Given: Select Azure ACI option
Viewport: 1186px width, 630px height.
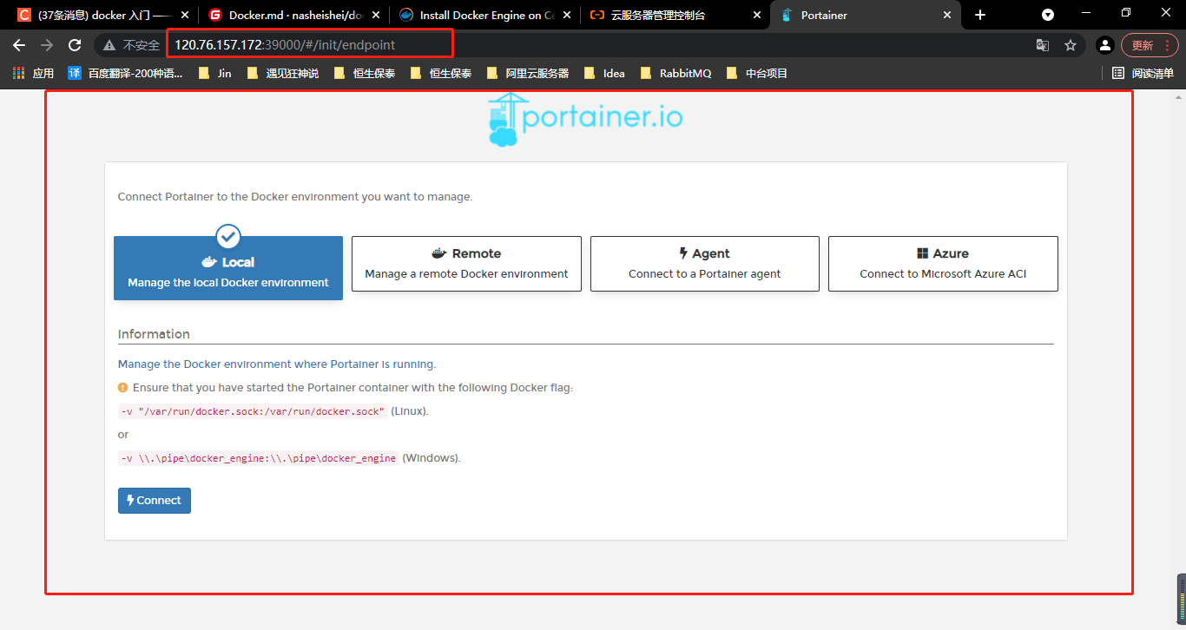Looking at the screenshot, I should [943, 264].
